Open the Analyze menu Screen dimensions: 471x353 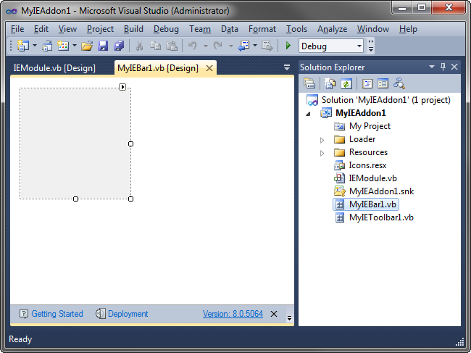[x=332, y=29]
